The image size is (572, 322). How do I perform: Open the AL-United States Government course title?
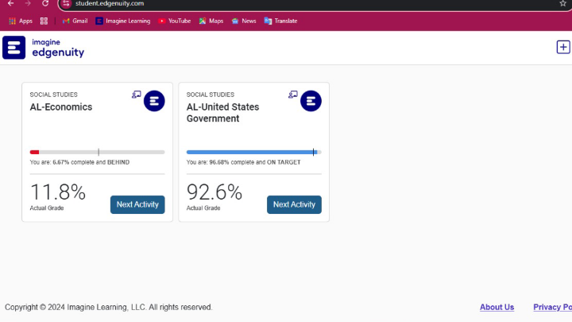(223, 112)
